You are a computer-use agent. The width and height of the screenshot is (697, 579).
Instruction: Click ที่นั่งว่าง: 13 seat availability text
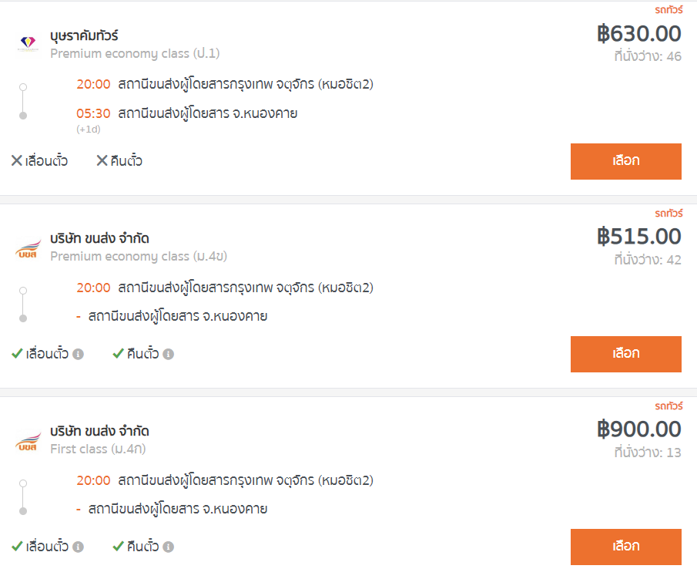(x=648, y=453)
